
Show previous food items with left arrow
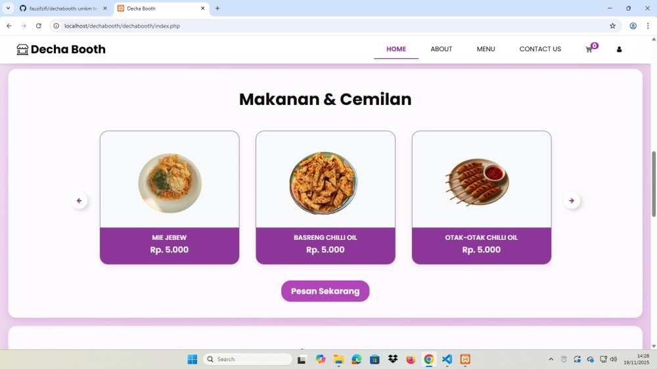pos(79,201)
